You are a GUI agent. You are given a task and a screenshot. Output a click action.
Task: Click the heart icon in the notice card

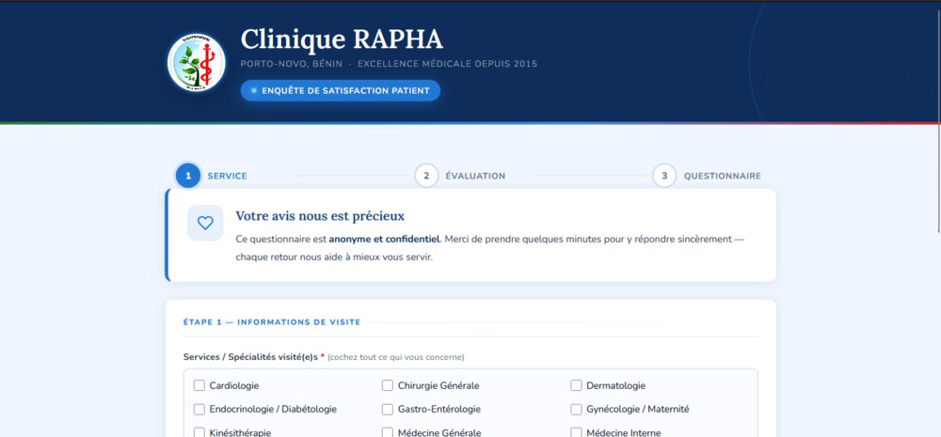[205, 223]
